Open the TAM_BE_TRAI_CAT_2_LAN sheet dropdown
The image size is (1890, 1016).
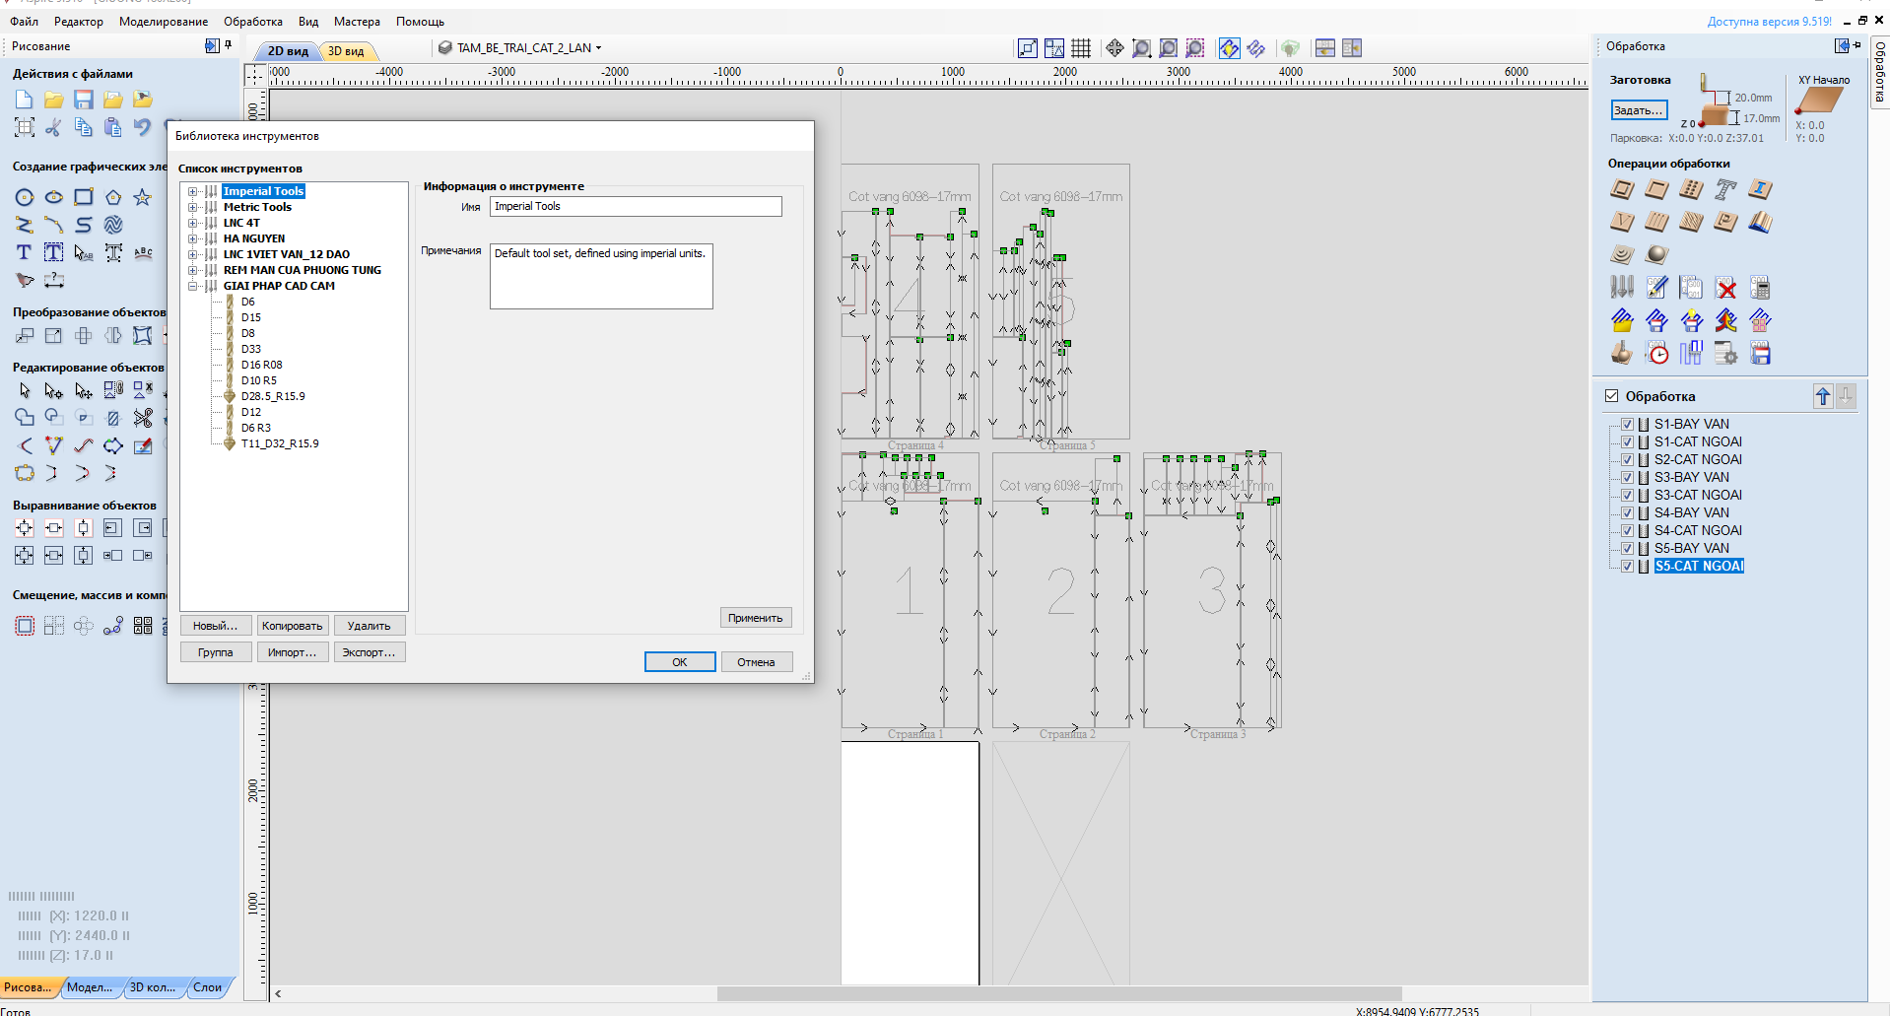(x=598, y=48)
